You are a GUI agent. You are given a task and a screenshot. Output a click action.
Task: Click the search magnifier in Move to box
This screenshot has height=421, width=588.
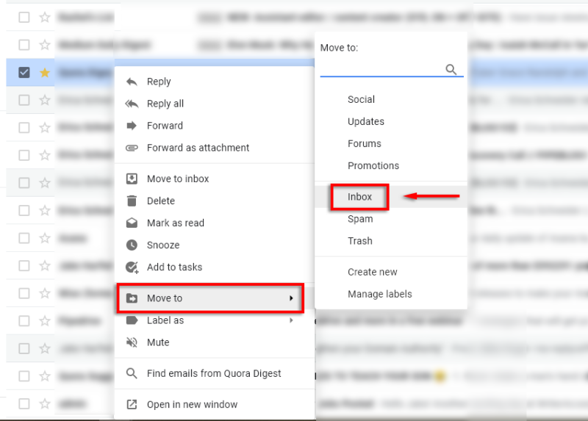(451, 69)
